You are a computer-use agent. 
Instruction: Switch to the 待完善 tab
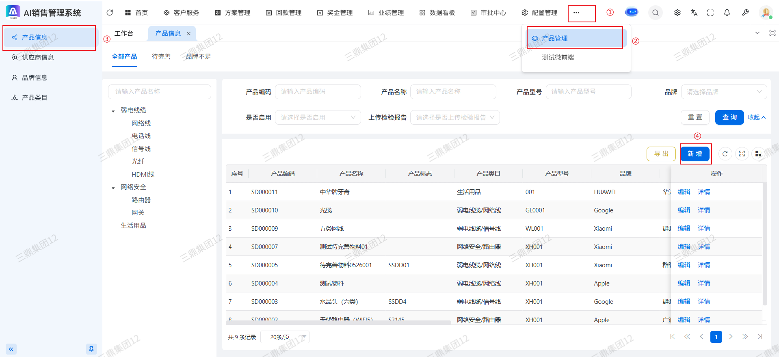pyautogui.click(x=161, y=56)
